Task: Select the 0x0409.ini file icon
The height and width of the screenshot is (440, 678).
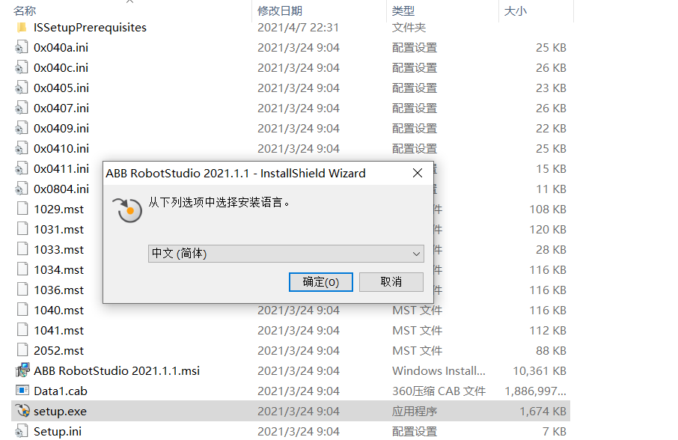Action: pos(22,129)
